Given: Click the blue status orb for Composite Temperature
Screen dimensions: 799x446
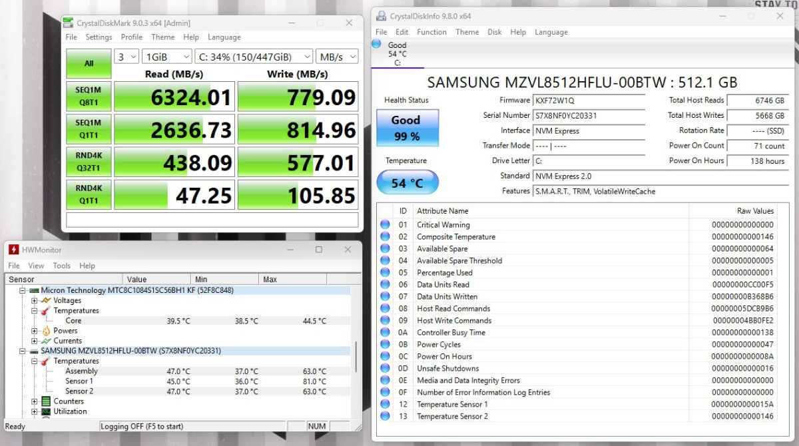Looking at the screenshot, I should [x=385, y=237].
